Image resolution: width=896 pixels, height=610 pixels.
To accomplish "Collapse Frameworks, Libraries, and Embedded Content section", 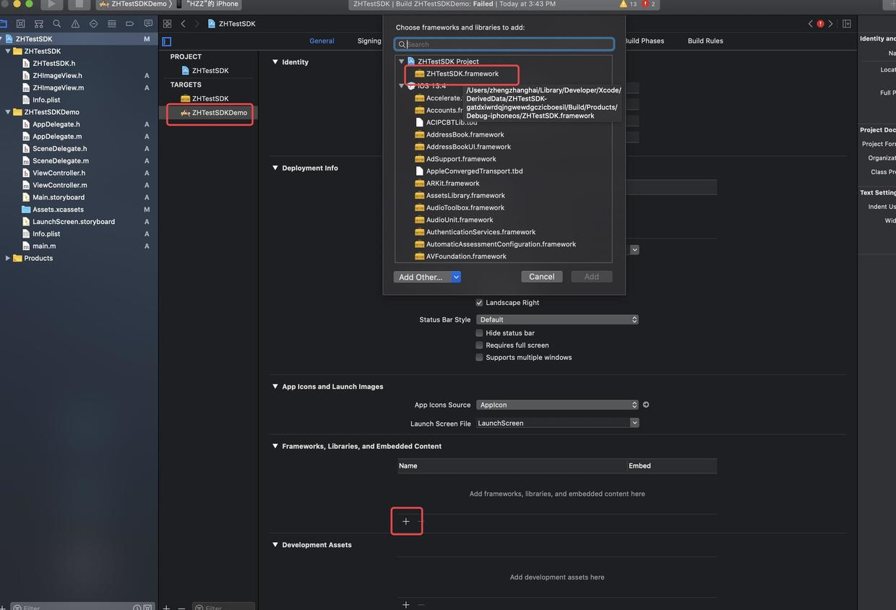I will pos(275,446).
